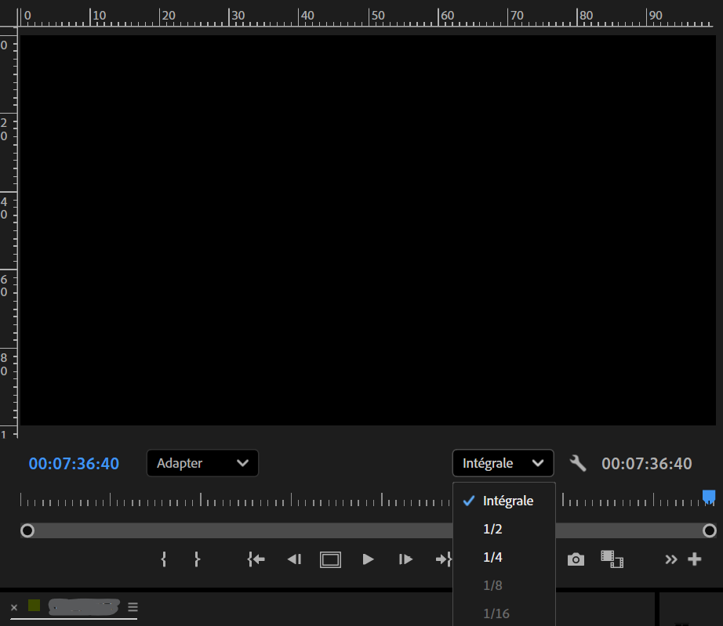Screen dimensions: 723x626
Task: Click left handle of zoom scroll bar
Action: 27,530
